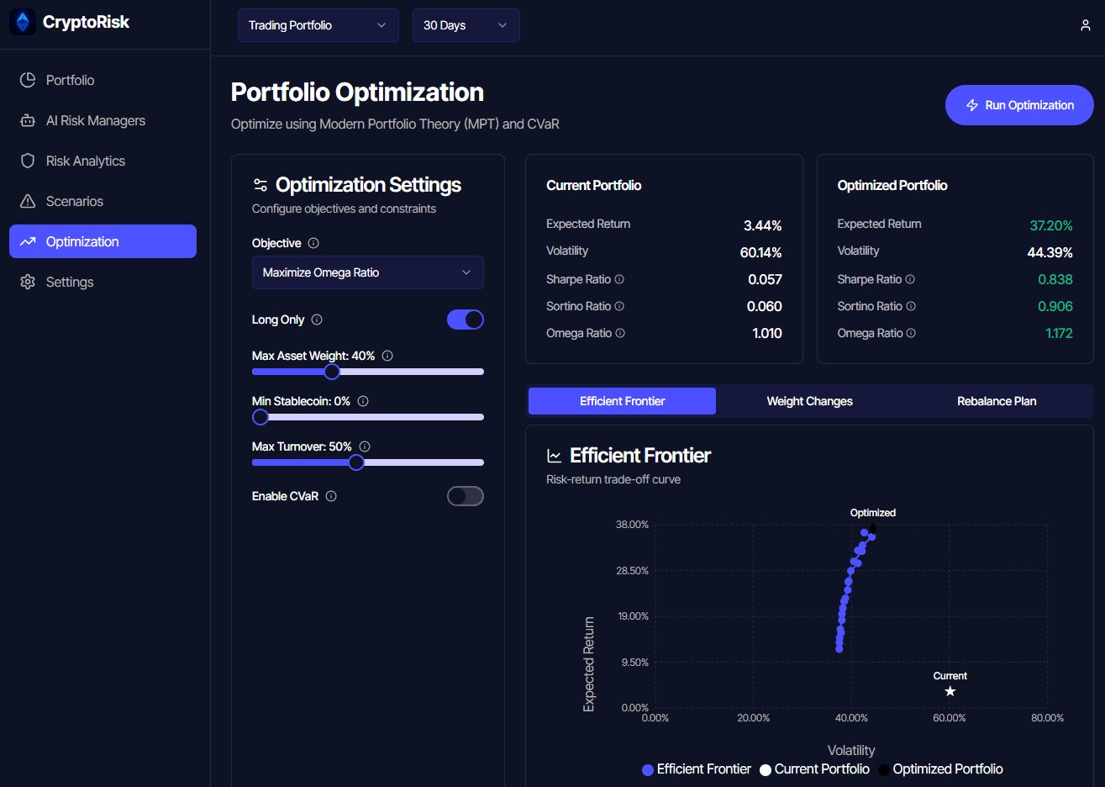Click the Optimized Sortino Ratio value 0.906
1105x787 pixels.
pos(1055,306)
